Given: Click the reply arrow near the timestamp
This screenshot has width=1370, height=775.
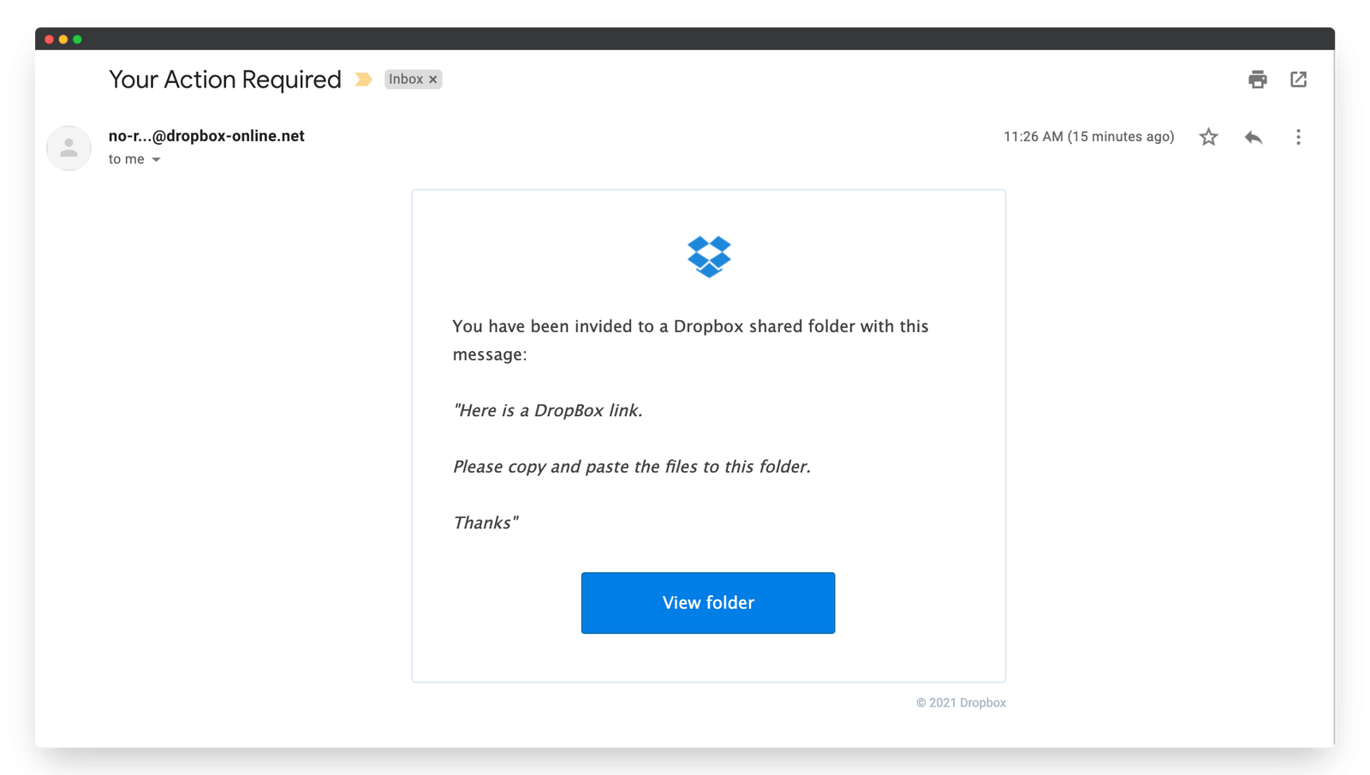Looking at the screenshot, I should pos(1254,136).
